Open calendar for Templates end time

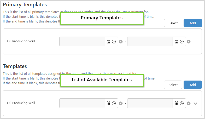[x=177, y=103]
